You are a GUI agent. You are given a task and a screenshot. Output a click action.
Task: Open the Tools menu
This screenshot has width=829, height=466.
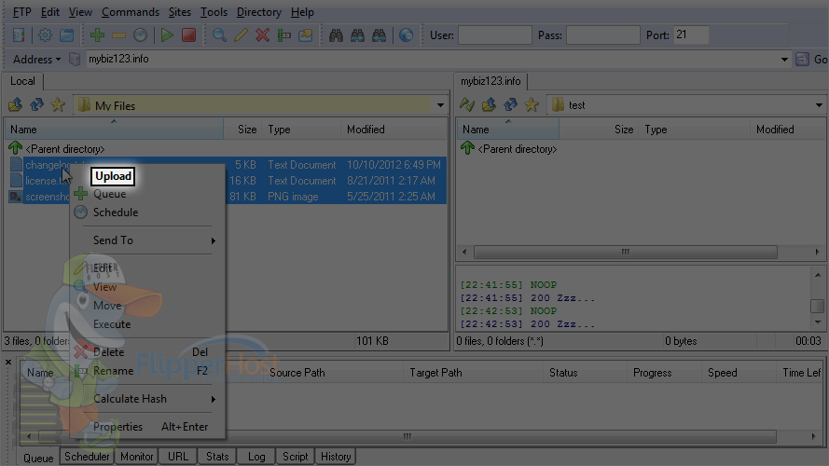point(214,11)
